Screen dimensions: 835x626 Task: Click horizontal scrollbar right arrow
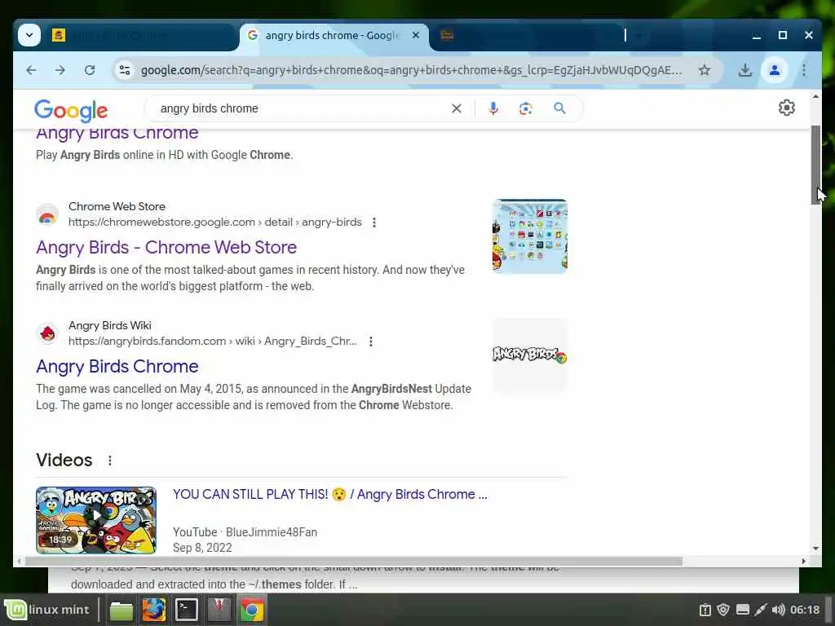tap(803, 562)
